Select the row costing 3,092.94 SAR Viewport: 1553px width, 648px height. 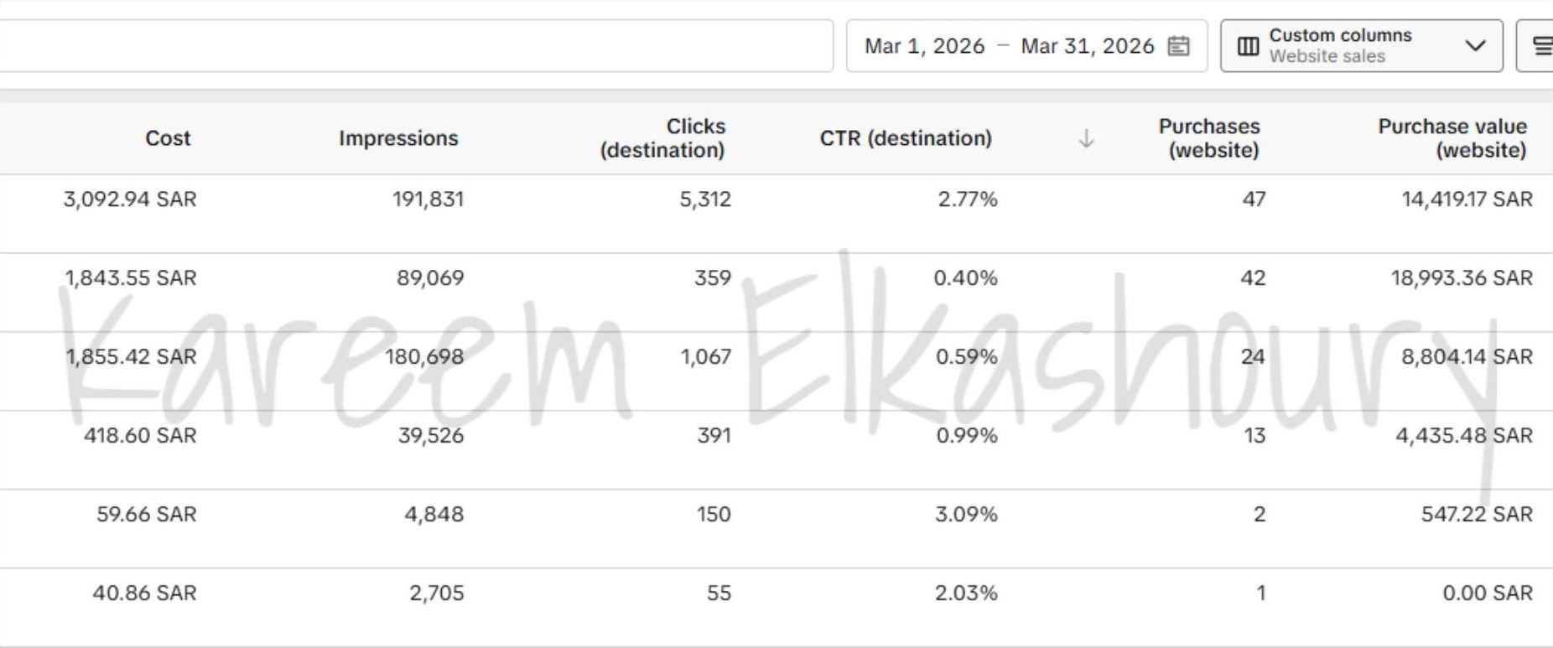[x=776, y=214]
